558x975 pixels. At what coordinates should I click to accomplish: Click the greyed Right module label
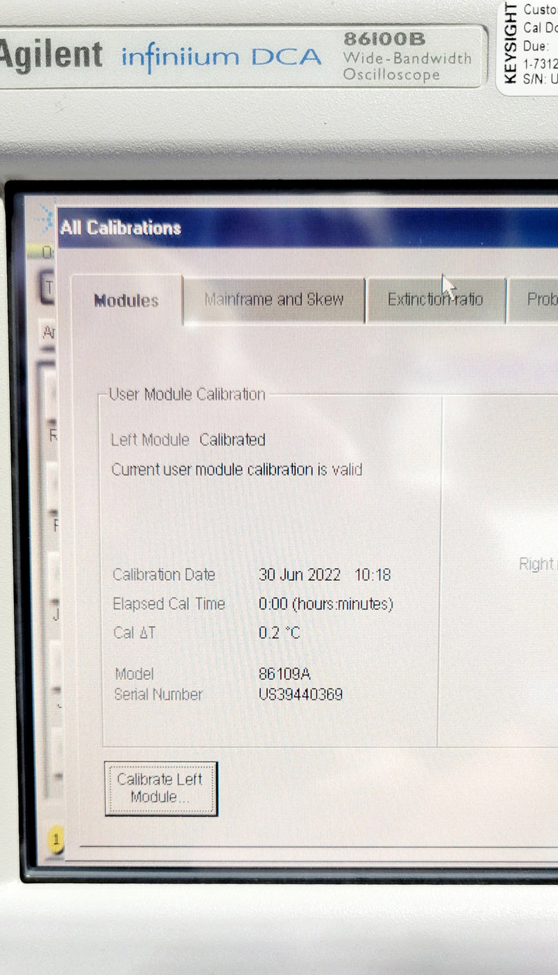coord(537,564)
